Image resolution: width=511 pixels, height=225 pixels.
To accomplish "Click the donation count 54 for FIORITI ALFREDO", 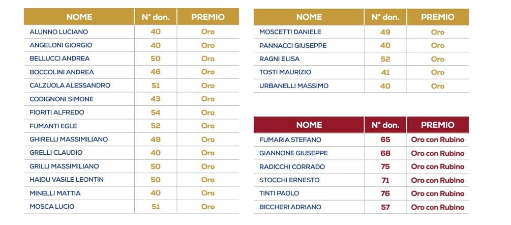I will 156,112.
